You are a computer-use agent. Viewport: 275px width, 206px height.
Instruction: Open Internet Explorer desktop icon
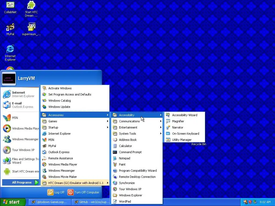(x=10, y=53)
